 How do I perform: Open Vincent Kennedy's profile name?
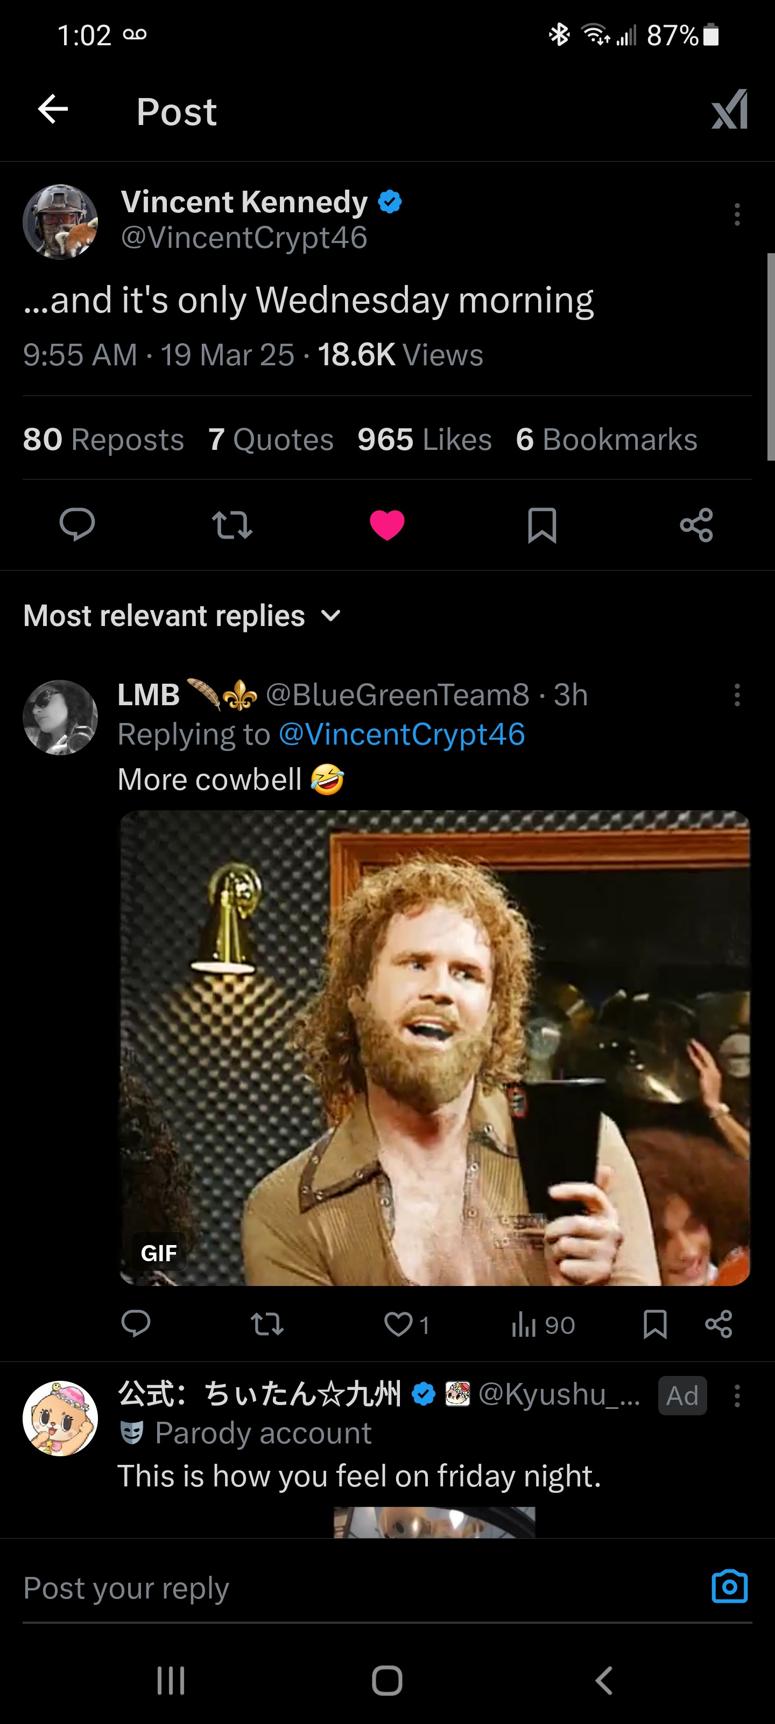coord(244,201)
